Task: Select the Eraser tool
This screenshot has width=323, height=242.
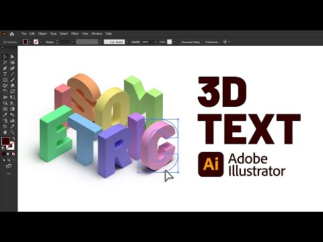Action: 12,85
